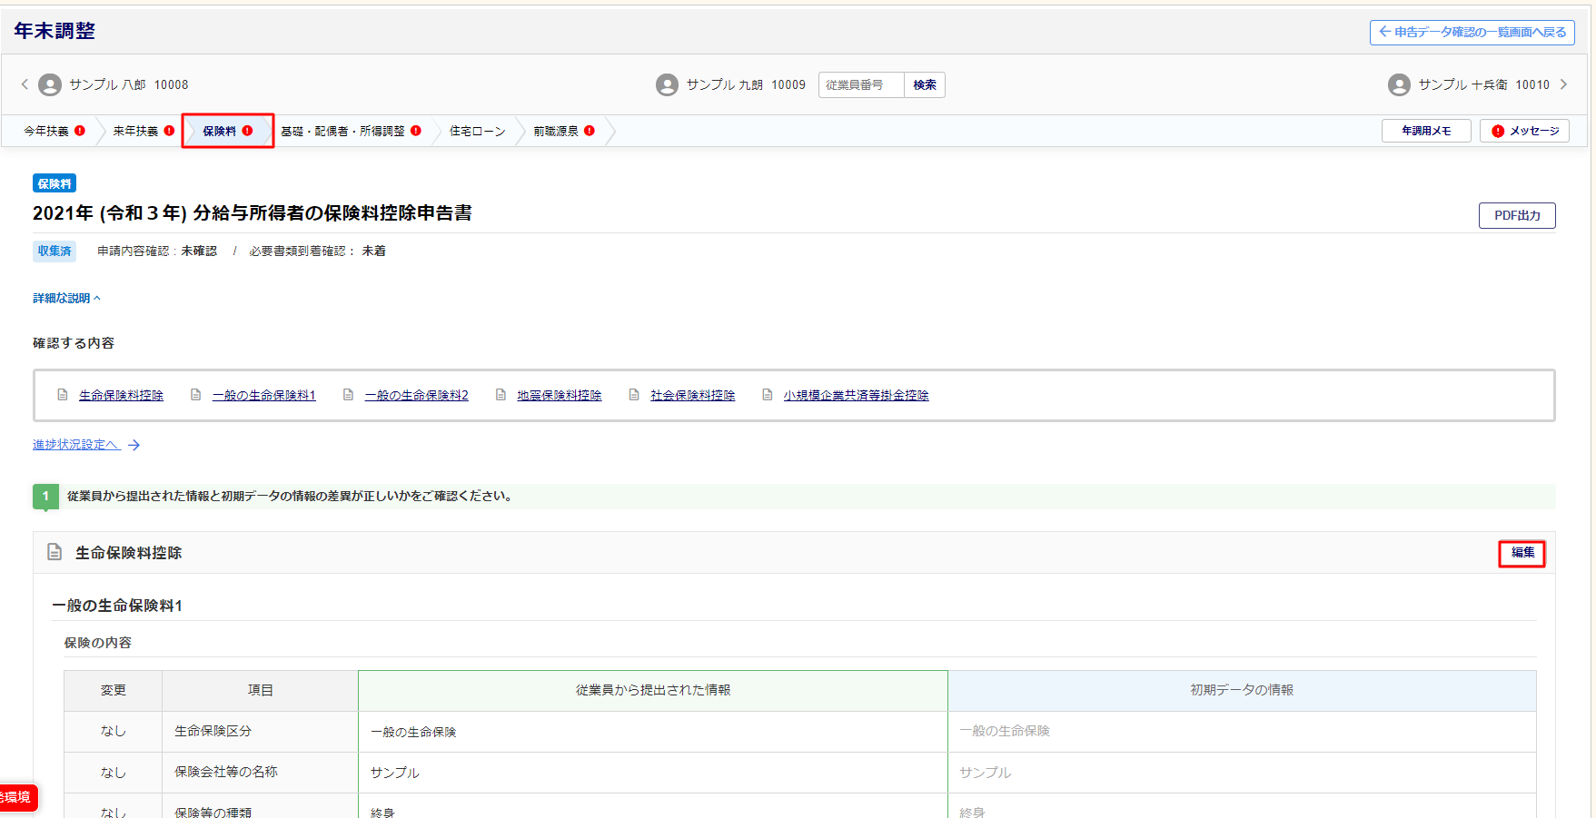Open the 来年扶養 tab
The image size is (1596, 818).
click(135, 131)
